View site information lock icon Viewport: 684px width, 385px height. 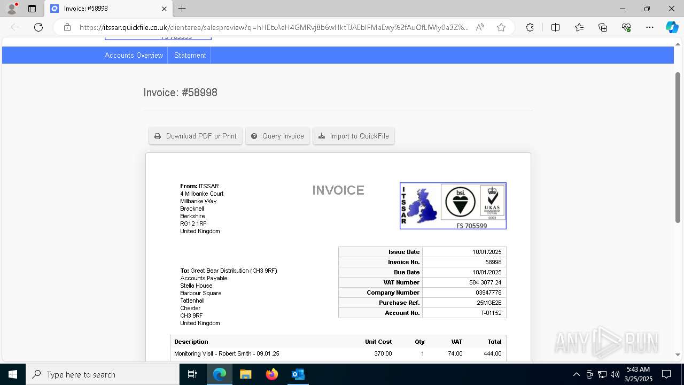(67, 27)
